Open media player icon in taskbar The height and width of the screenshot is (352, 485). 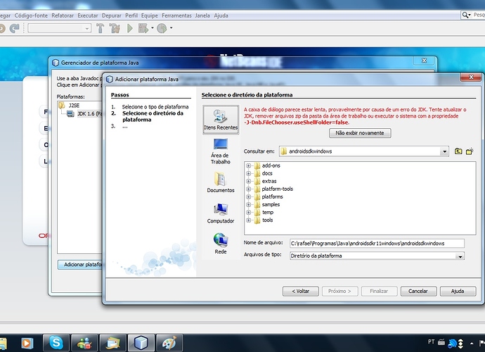[27, 343]
